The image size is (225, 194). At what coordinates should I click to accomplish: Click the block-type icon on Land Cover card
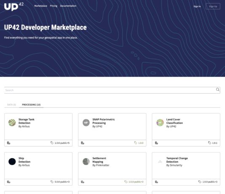156,143
